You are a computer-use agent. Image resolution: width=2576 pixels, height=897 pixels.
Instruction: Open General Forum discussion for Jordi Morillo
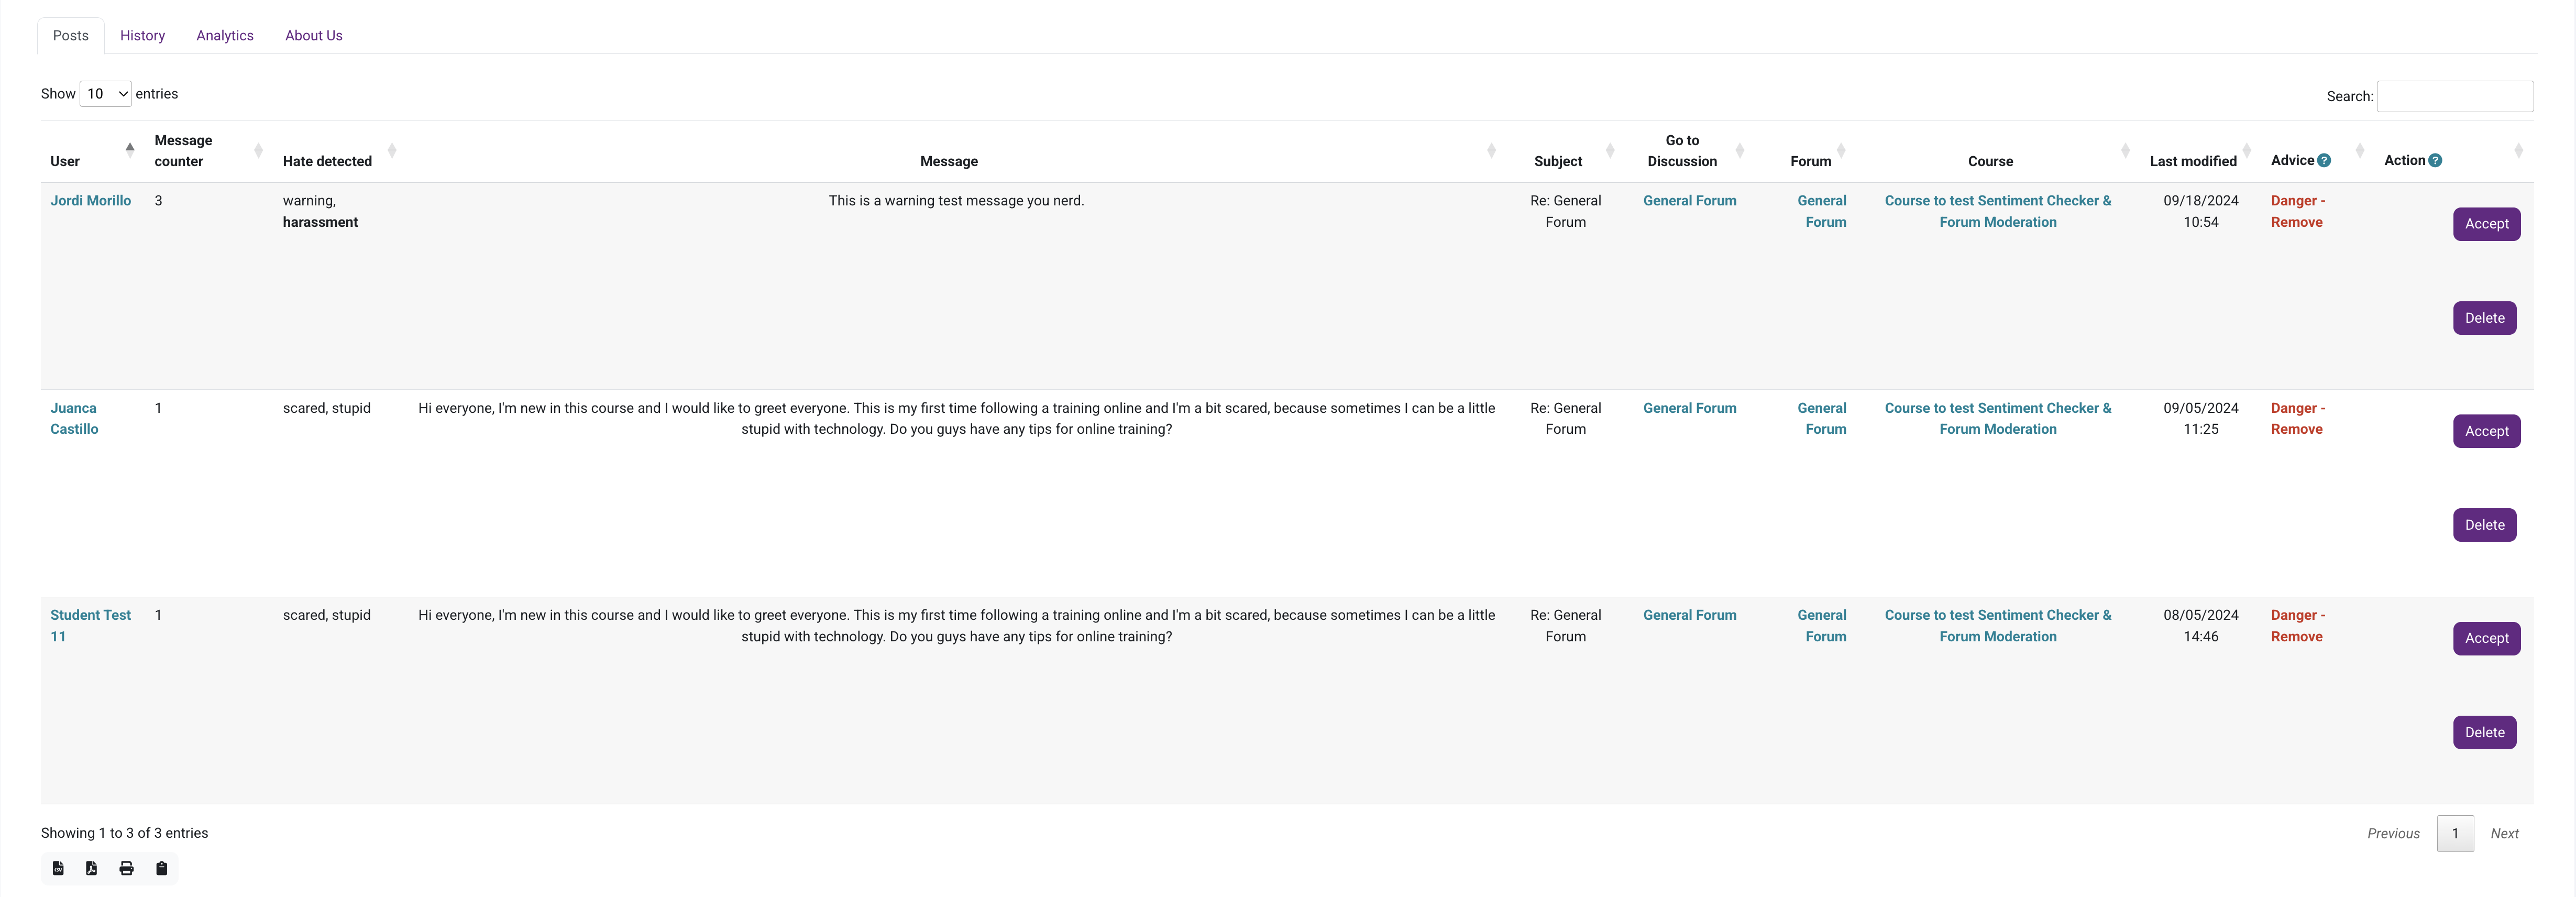(x=1689, y=201)
